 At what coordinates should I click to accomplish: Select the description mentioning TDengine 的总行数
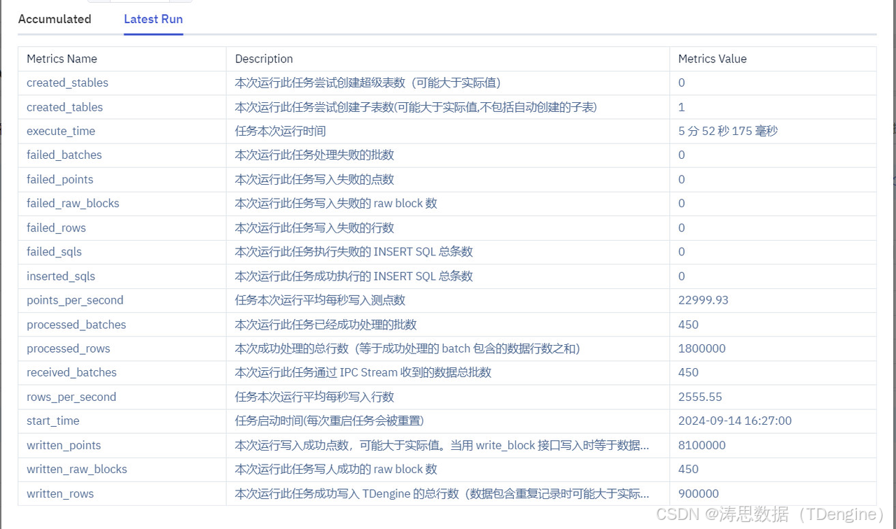[442, 493]
